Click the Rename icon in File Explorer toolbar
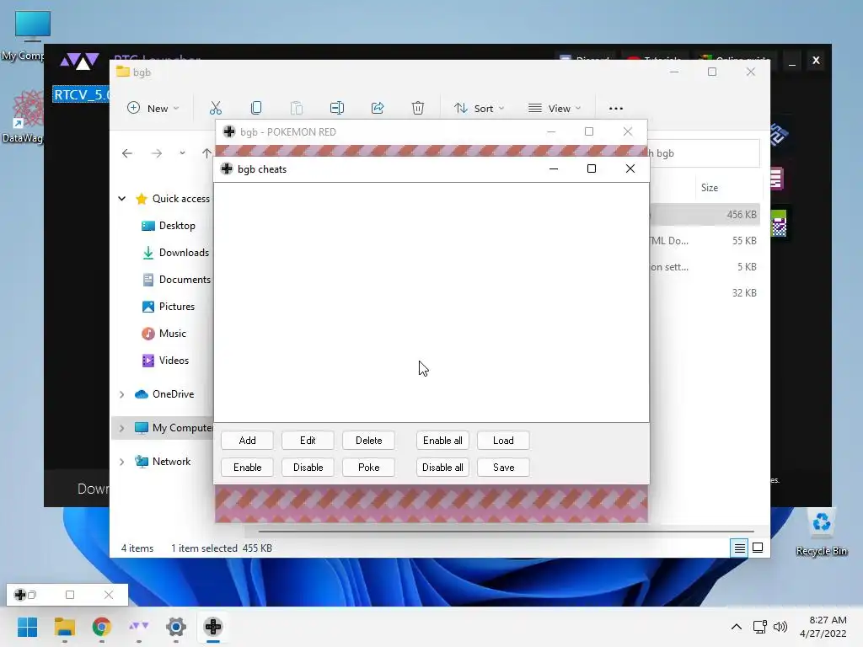Viewport: 863px width, 647px height. [337, 108]
